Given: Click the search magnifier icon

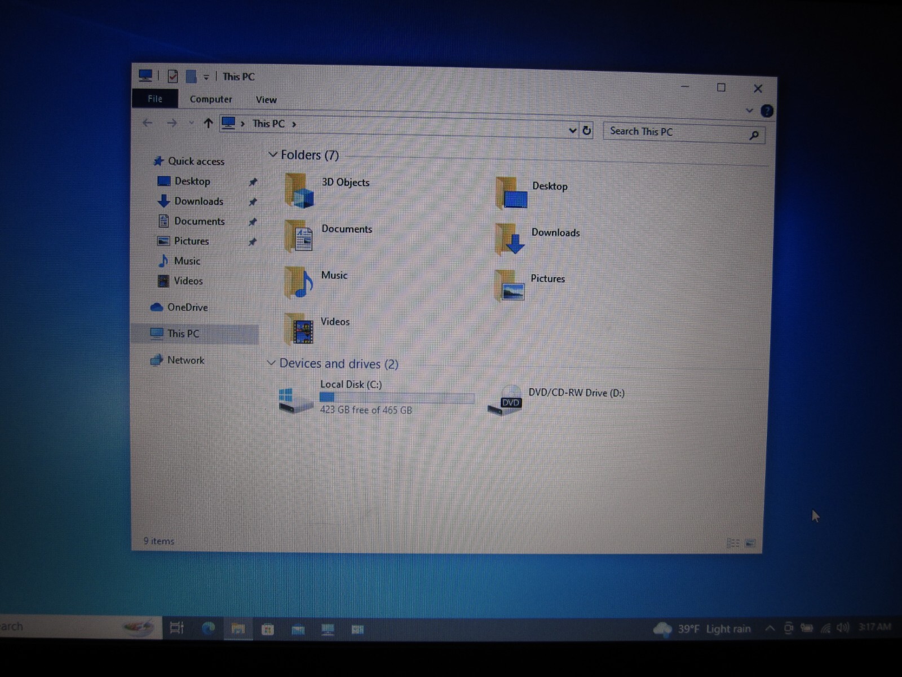Looking at the screenshot, I should [x=754, y=135].
